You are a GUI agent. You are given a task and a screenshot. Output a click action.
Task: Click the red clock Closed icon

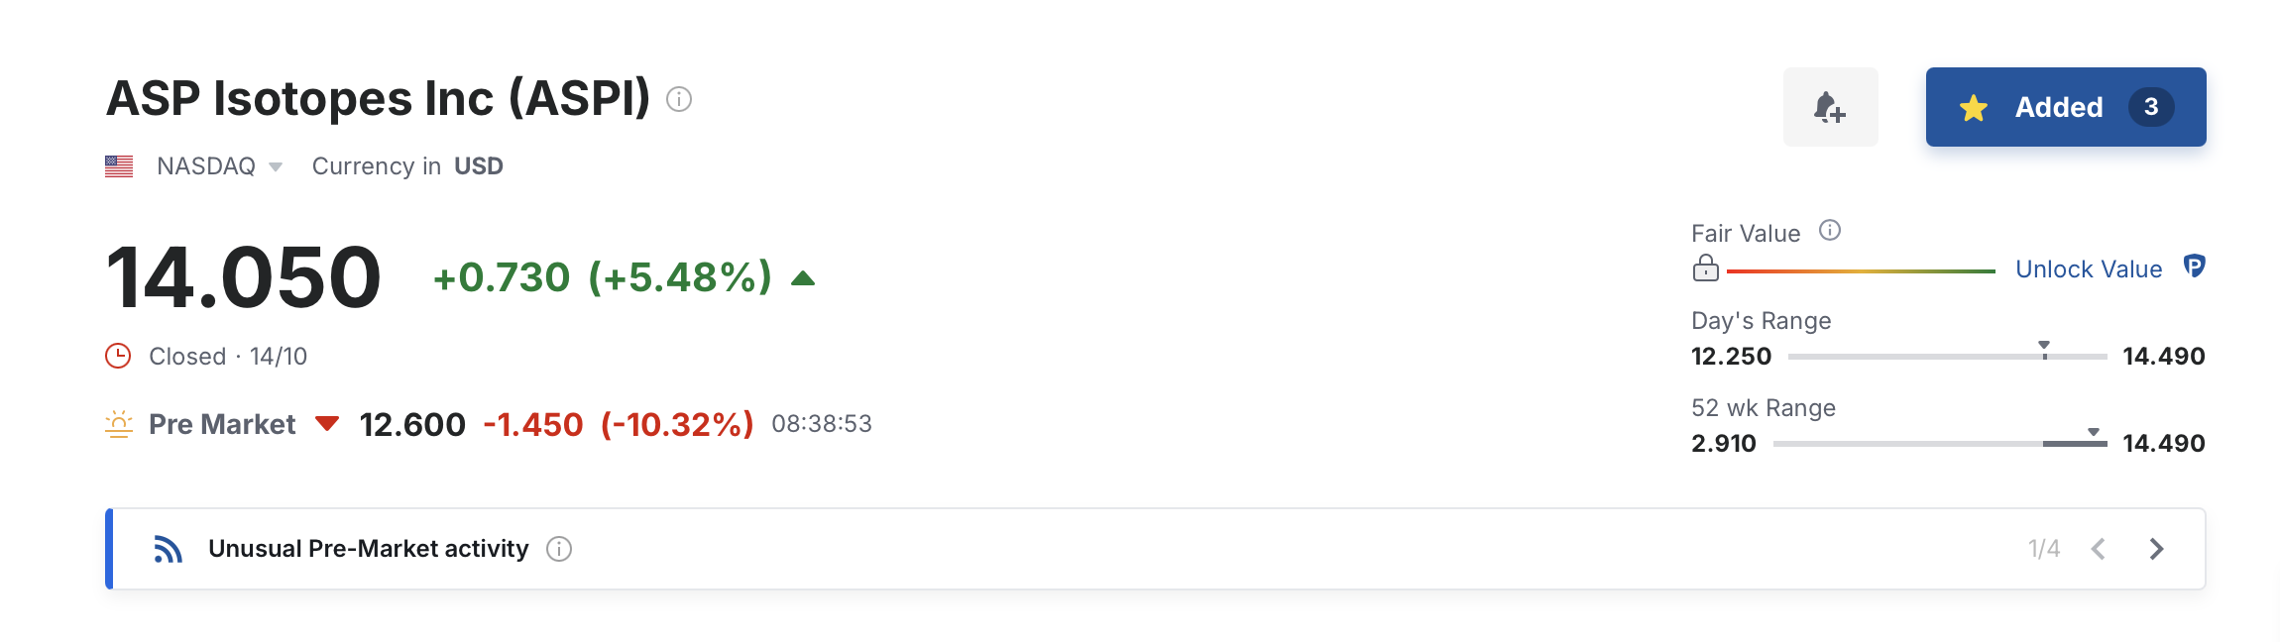[118, 356]
